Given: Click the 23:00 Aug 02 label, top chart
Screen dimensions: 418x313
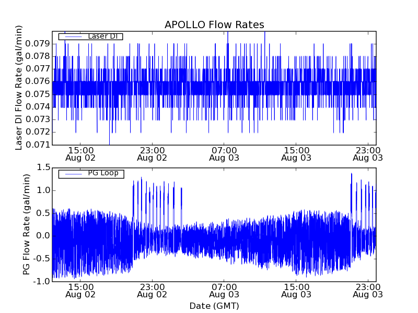Looking at the screenshot, I should 152,154.
